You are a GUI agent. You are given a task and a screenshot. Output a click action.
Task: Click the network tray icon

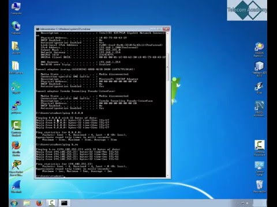(243, 204)
